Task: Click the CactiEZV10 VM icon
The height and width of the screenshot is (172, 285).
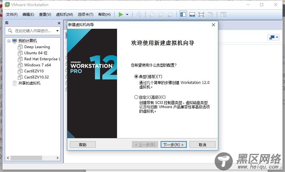Action: [20, 71]
